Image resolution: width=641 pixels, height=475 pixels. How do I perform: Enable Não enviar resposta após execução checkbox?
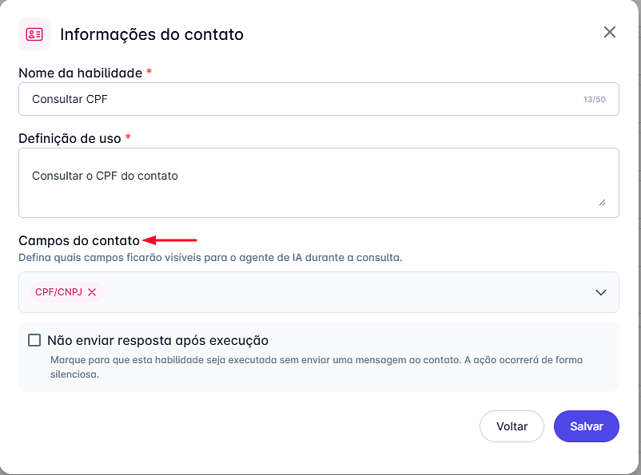point(34,340)
